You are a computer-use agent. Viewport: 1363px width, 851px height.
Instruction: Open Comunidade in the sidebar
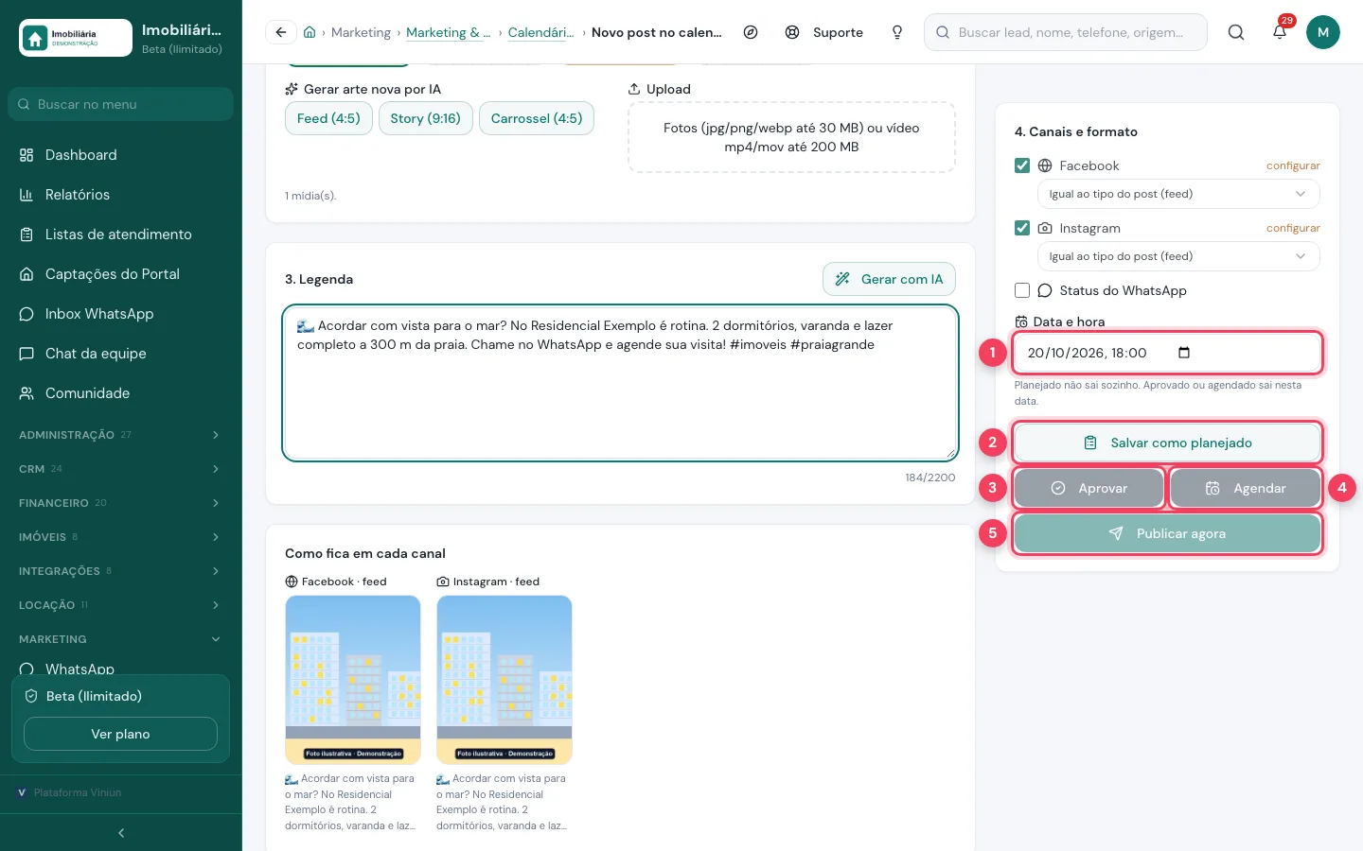pos(121,393)
